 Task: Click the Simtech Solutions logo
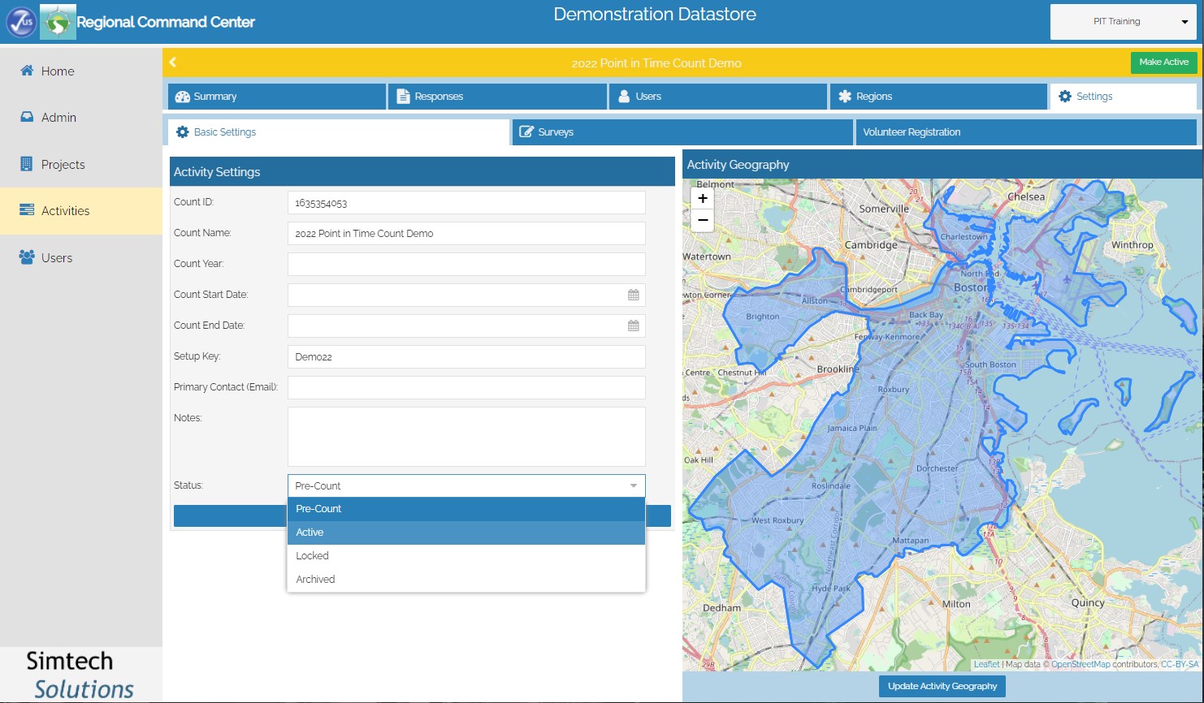80,675
